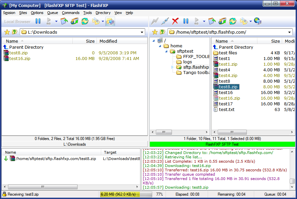Open the L:\Downloads path dropdown
297x199 pixels.
coord(142,32)
